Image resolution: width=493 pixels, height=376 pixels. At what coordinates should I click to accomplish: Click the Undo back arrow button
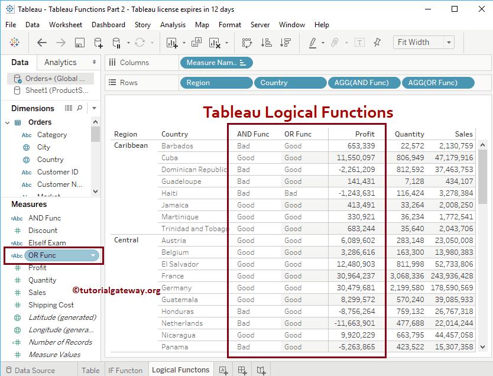[41, 43]
